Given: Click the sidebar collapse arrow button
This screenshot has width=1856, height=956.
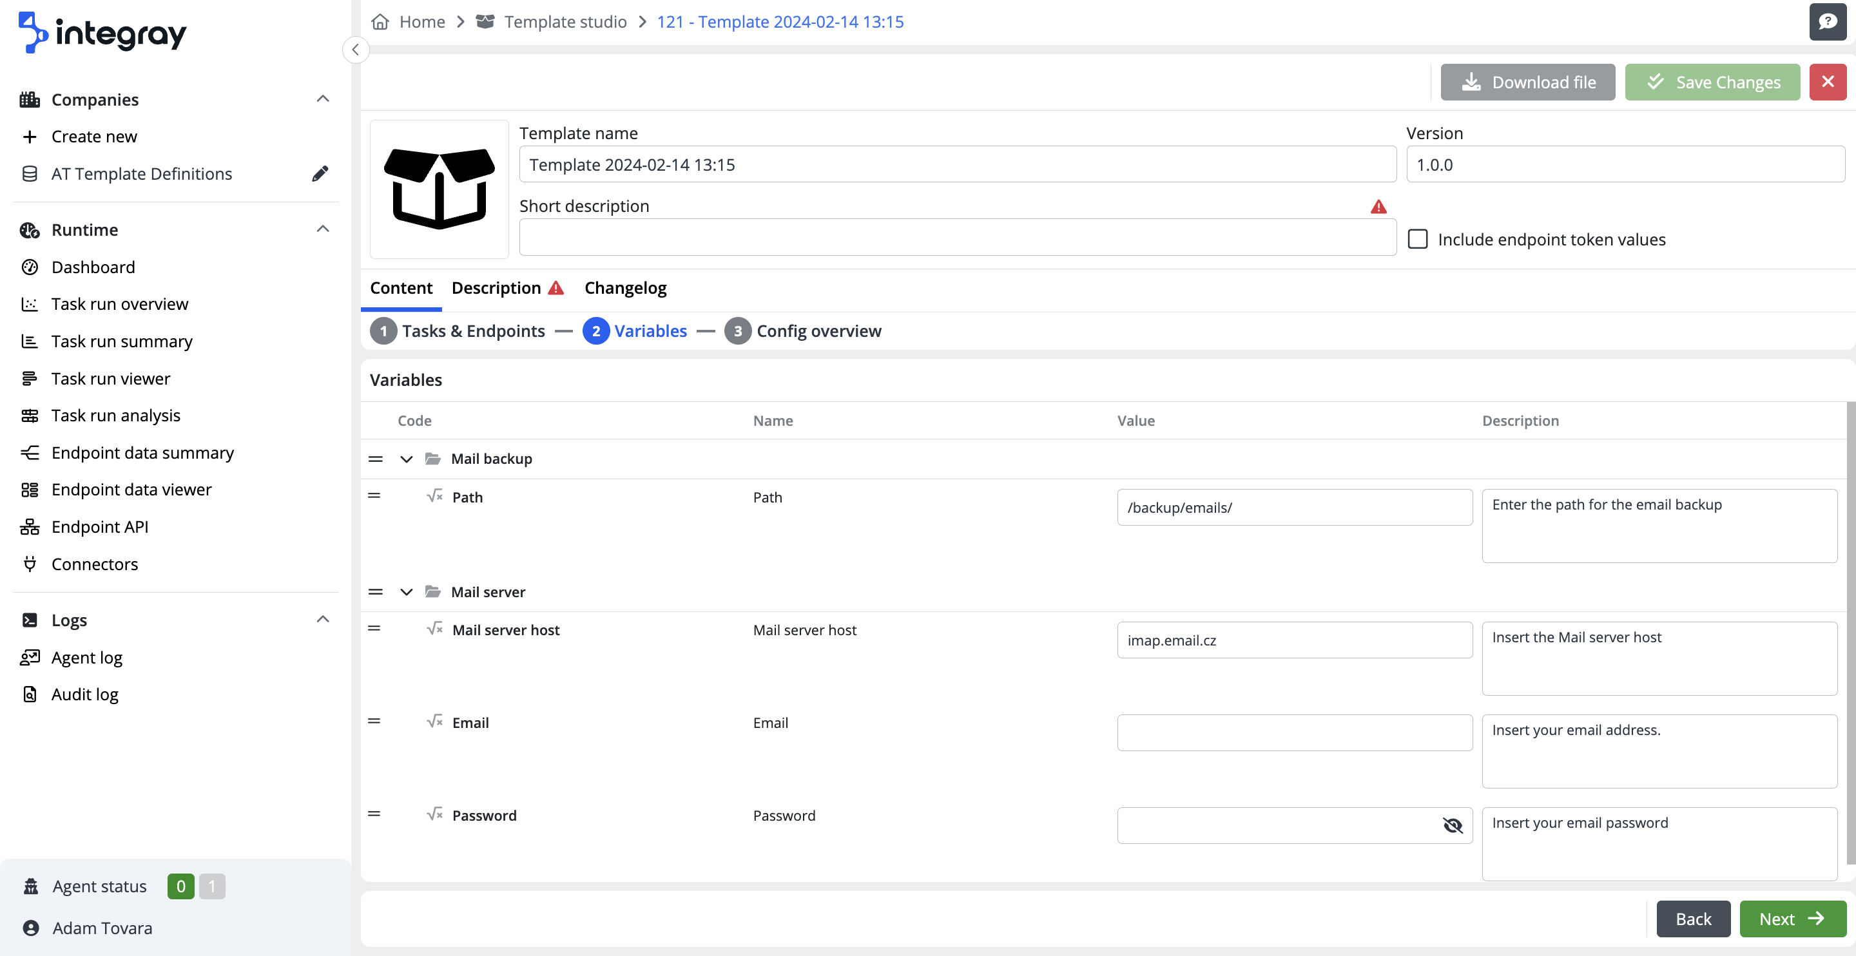Looking at the screenshot, I should 355,50.
